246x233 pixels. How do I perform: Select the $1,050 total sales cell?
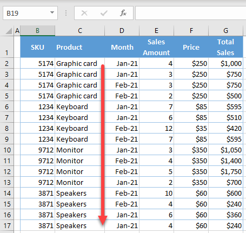tap(225, 150)
